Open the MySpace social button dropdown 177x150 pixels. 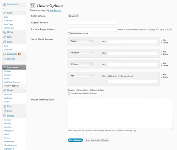81,64
